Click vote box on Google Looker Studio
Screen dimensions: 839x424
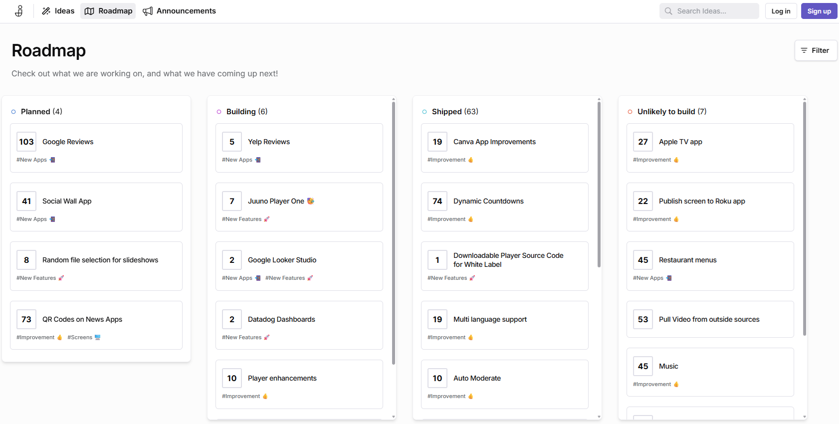pyautogui.click(x=232, y=260)
